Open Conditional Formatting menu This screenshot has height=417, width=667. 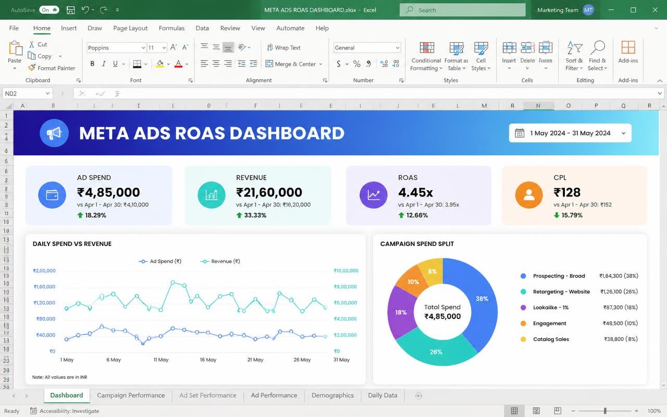426,56
